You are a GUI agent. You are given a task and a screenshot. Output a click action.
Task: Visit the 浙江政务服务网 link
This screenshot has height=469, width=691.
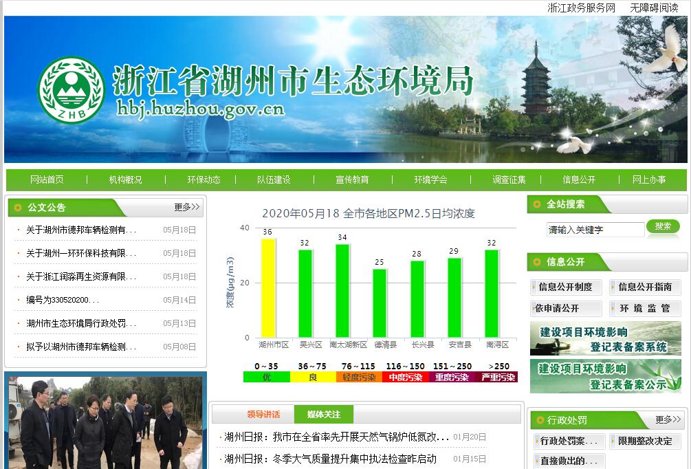581,8
